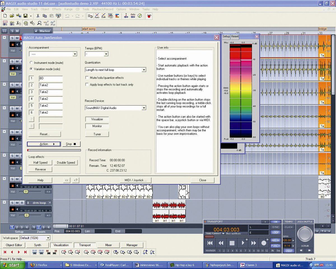Image resolution: width=336 pixels, height=269 pixels.
Task: Open the Object menu
Action: (x=45, y=9)
